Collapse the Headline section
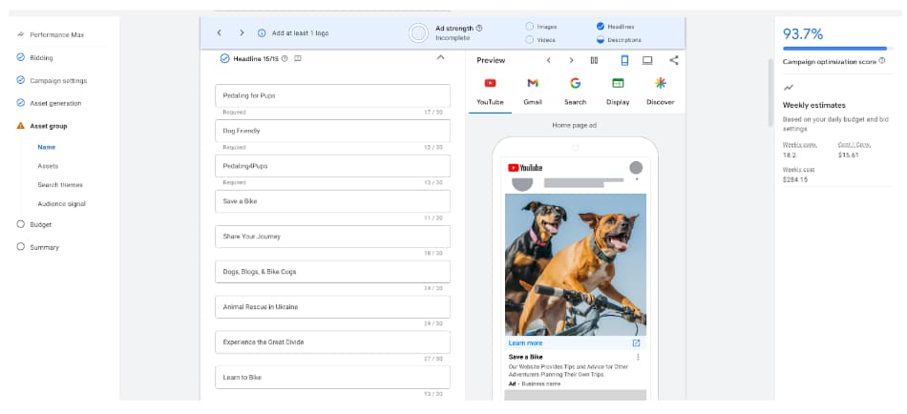907x414 pixels. [440, 58]
